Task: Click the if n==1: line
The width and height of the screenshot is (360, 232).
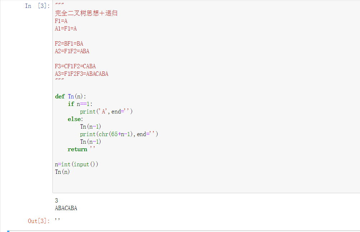Action: pyautogui.click(x=80, y=104)
